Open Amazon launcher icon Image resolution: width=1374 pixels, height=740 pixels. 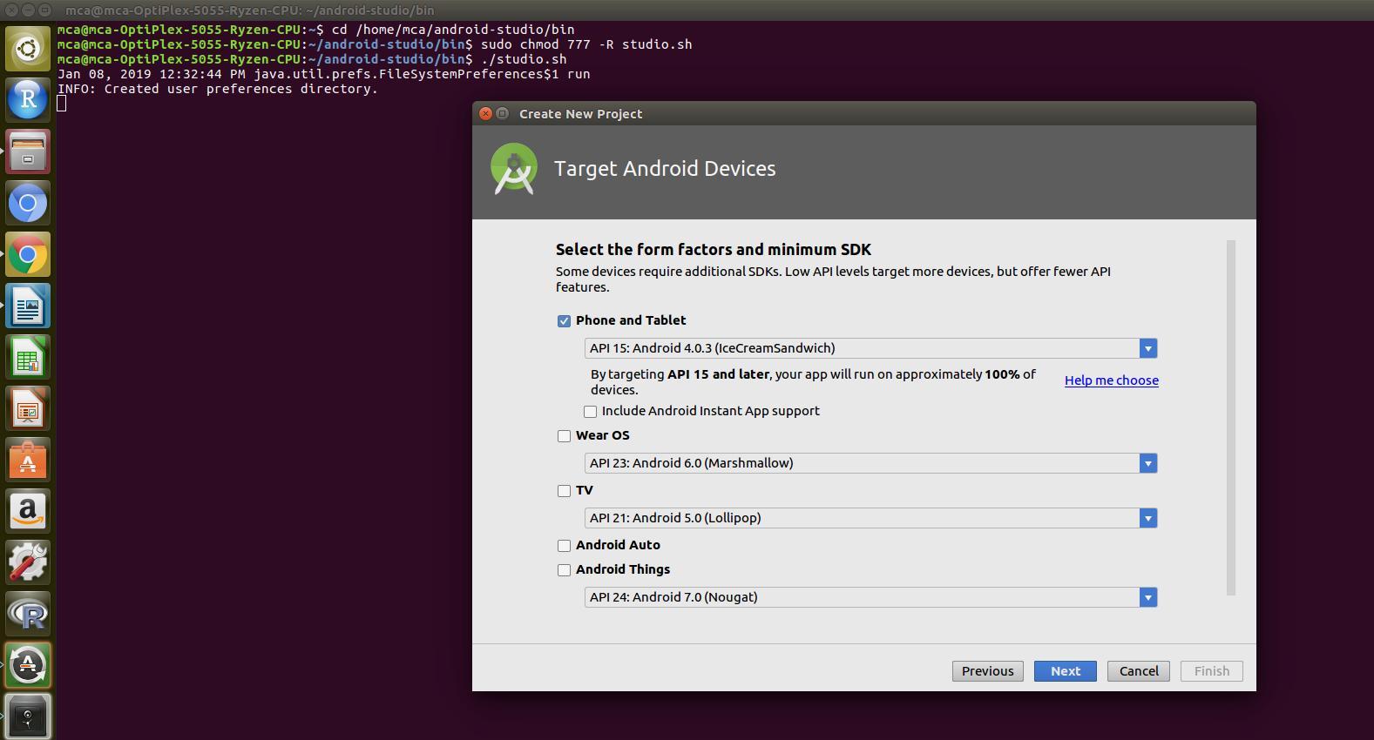tap(28, 511)
